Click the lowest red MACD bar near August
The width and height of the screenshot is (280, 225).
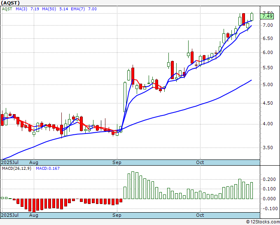pyautogui.click(x=34, y=205)
